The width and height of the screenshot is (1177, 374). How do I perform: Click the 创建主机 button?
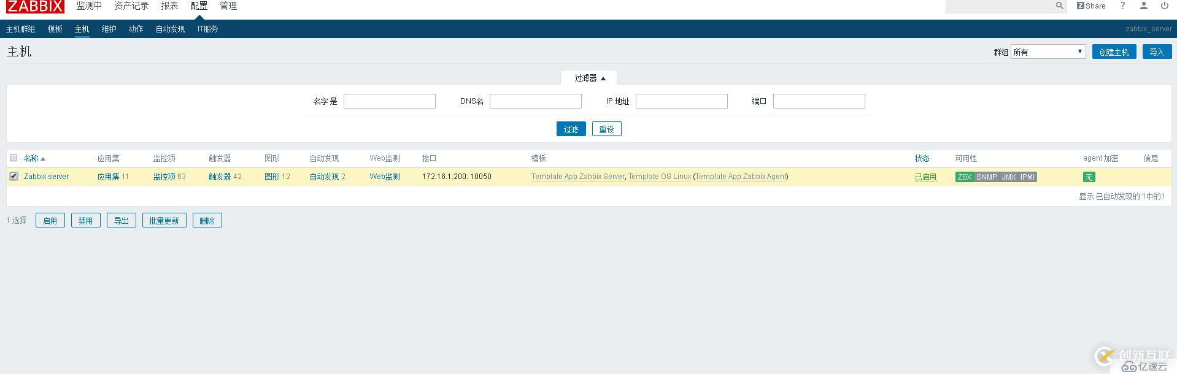(x=1113, y=52)
